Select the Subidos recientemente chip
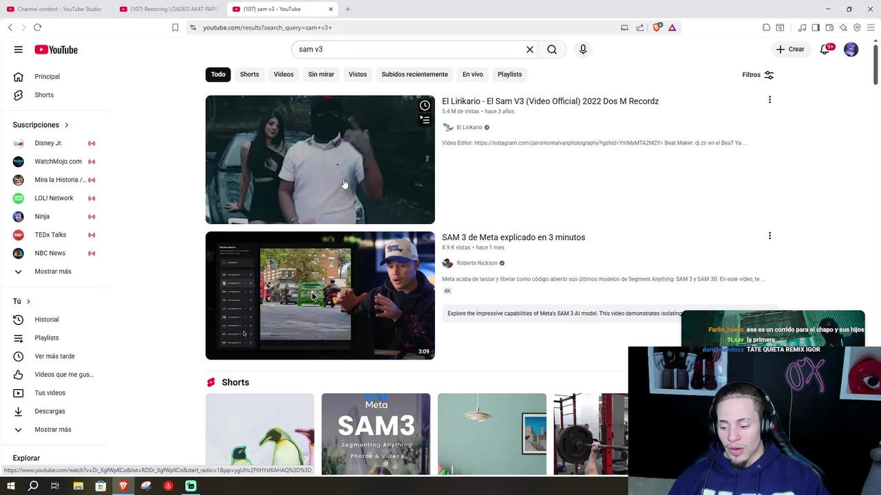This screenshot has height=495, width=881. [414, 74]
